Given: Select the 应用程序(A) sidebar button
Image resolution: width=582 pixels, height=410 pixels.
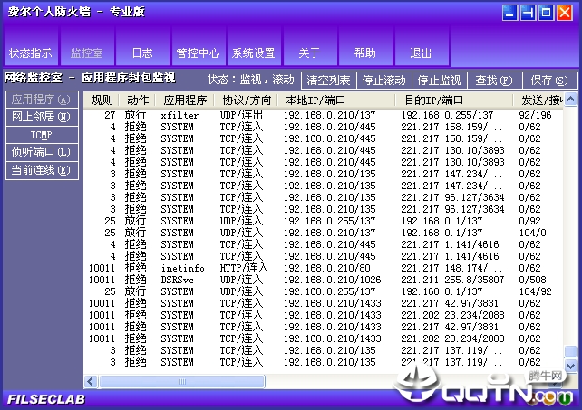Looking at the screenshot, I should (42, 100).
